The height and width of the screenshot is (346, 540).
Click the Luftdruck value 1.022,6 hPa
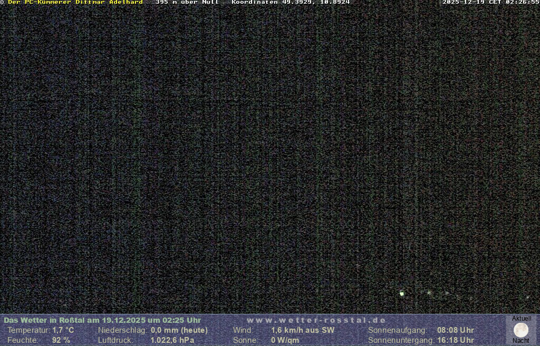pos(172,340)
